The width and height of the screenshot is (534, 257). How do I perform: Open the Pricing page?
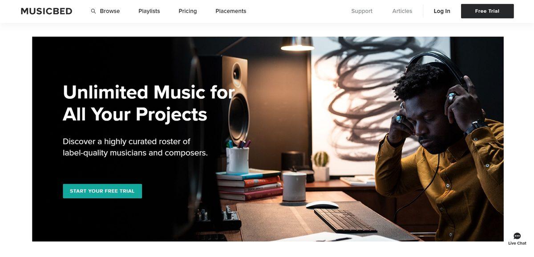pos(188,11)
